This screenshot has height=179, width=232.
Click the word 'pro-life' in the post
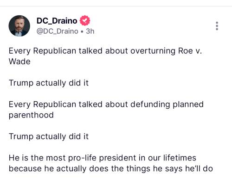tap(82, 158)
